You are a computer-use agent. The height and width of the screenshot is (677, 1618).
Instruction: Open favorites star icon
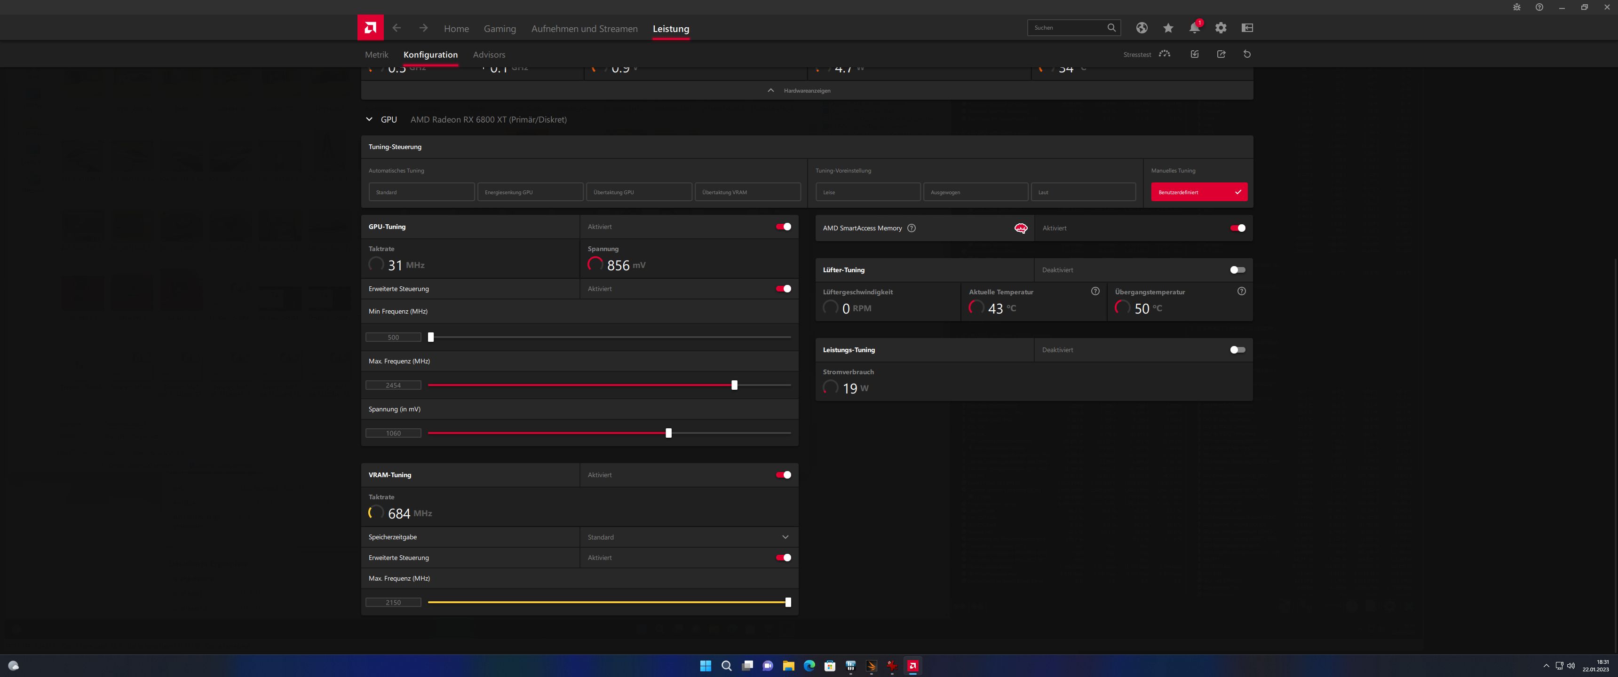pos(1168,28)
